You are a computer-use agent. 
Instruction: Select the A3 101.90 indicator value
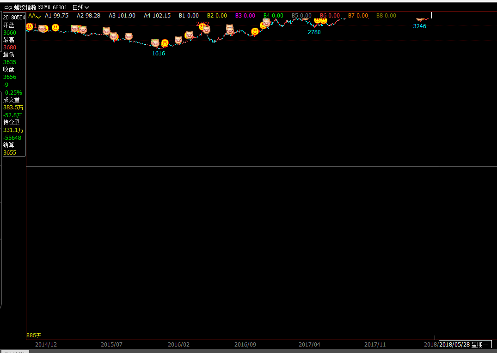122,16
